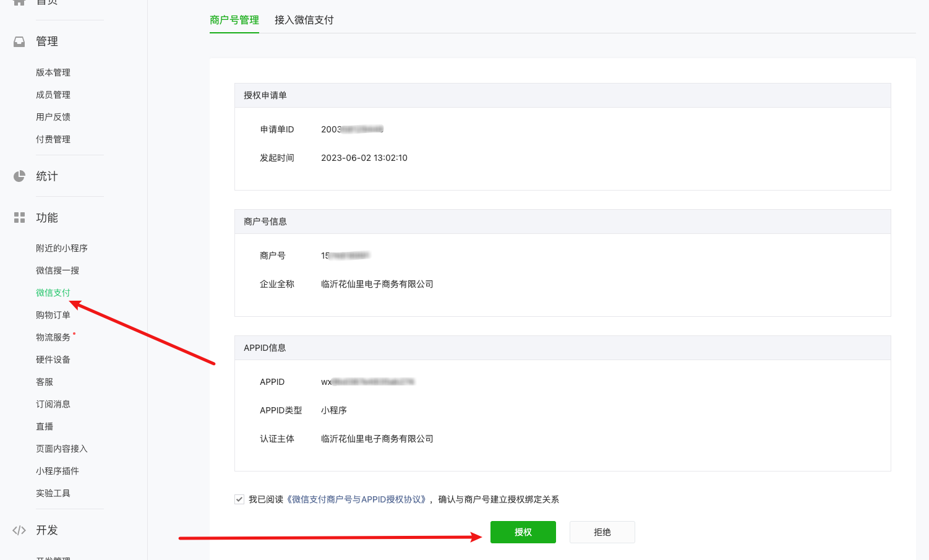Click the APPID信息 panel header
The width and height of the screenshot is (929, 560).
(563, 348)
